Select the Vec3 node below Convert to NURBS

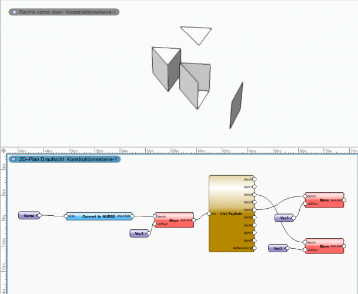pos(139,233)
